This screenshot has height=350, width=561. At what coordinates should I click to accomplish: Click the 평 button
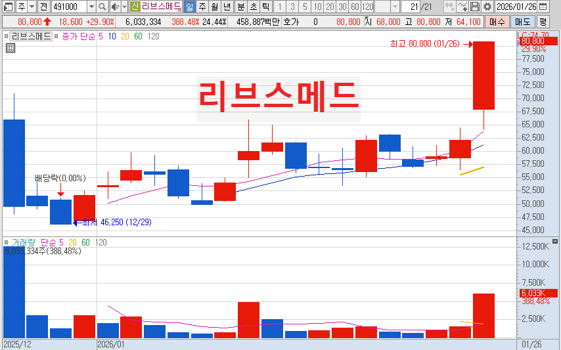(x=543, y=22)
